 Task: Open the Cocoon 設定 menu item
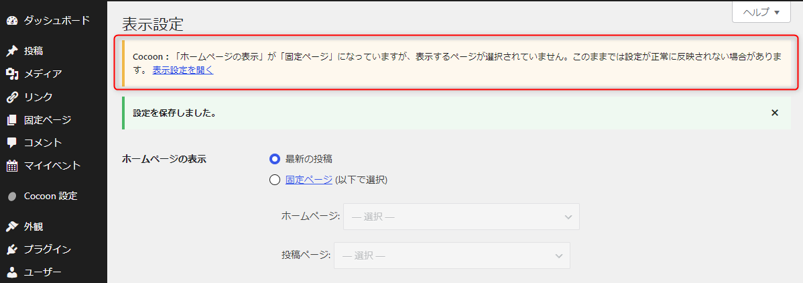tap(50, 196)
